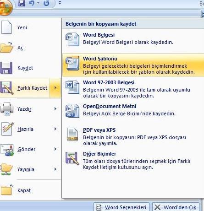The height and width of the screenshot is (211, 204).
Task: Open Customize Quick Access Toolbar dropdown
Action: (x=60, y=3)
